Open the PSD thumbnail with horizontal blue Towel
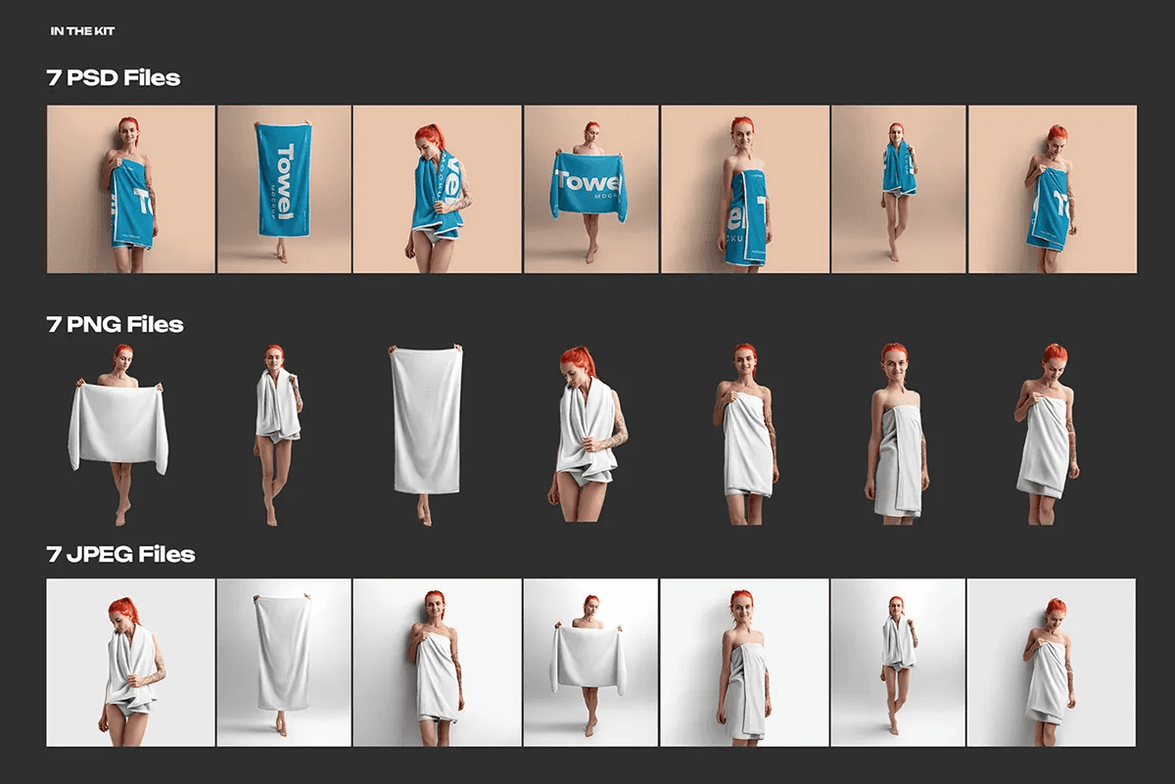This screenshot has height=784, width=1175. [x=591, y=189]
